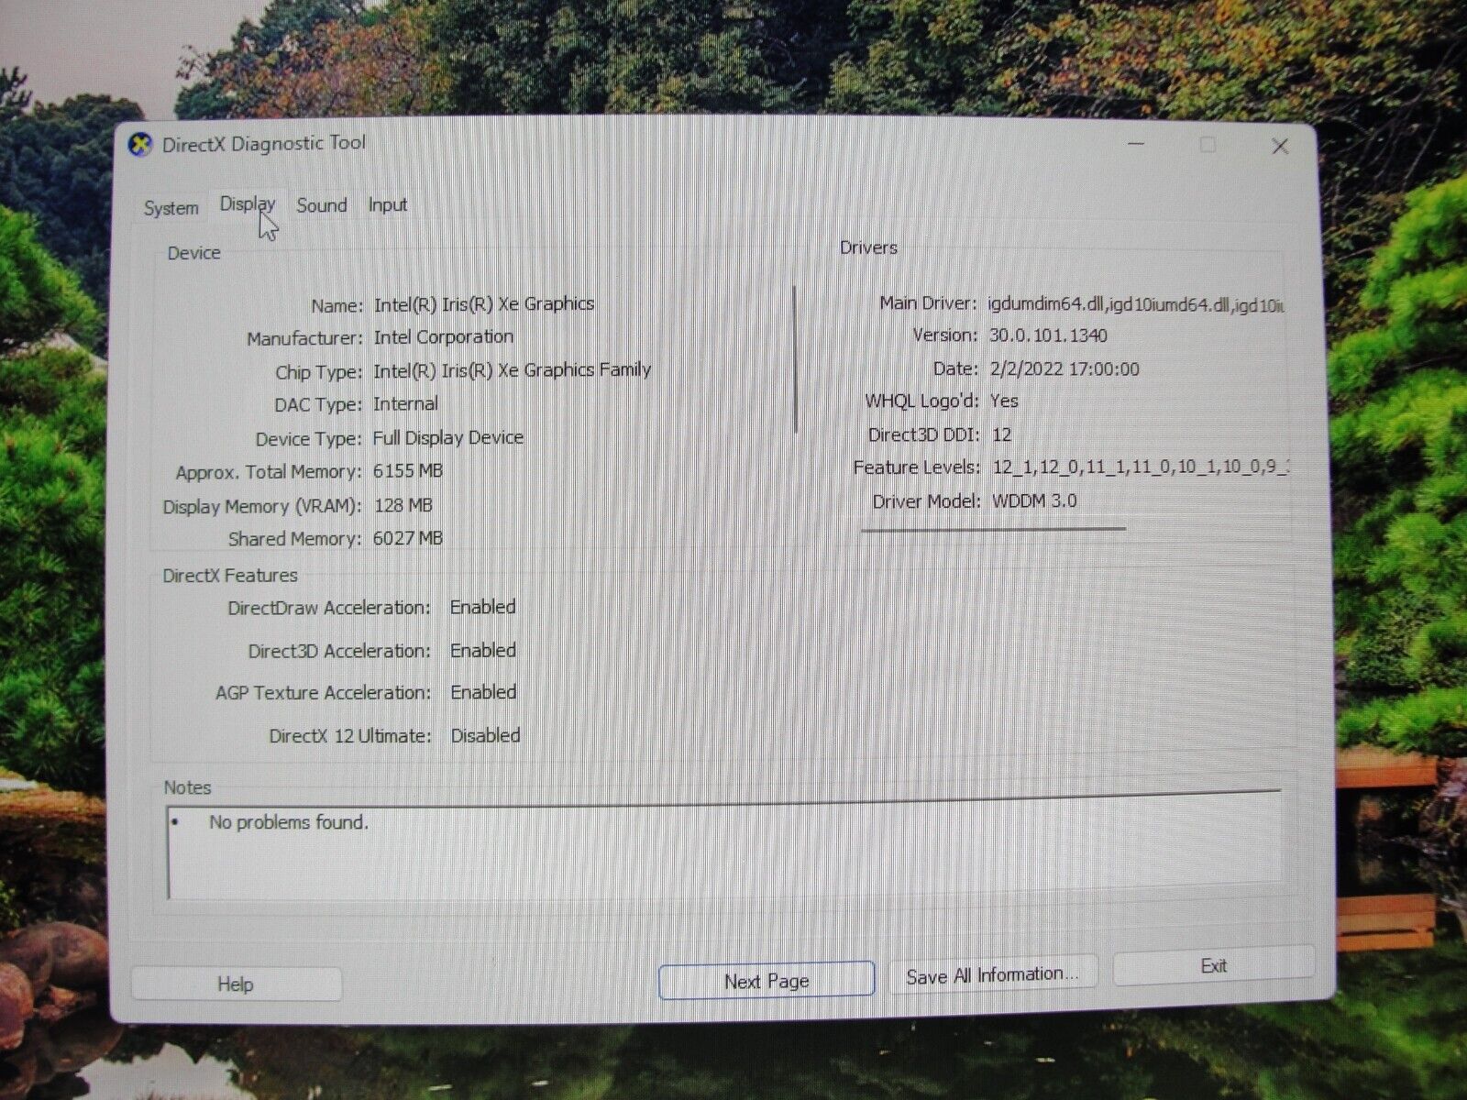Exit the diagnostic tool via Exit button
This screenshot has height=1100, width=1467.
tap(1213, 966)
